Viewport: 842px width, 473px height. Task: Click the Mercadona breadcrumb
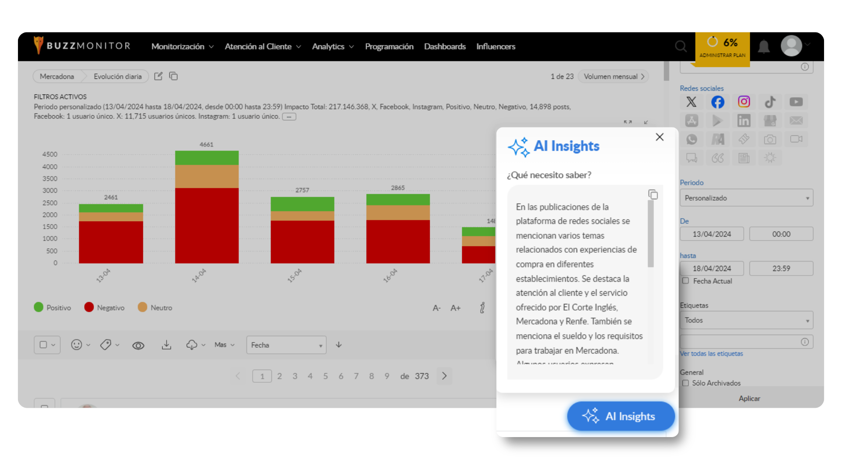click(57, 76)
